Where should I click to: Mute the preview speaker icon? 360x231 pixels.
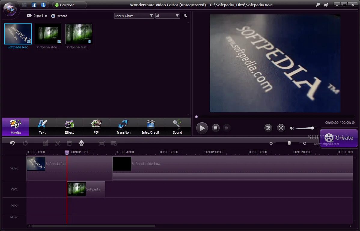pos(291,128)
